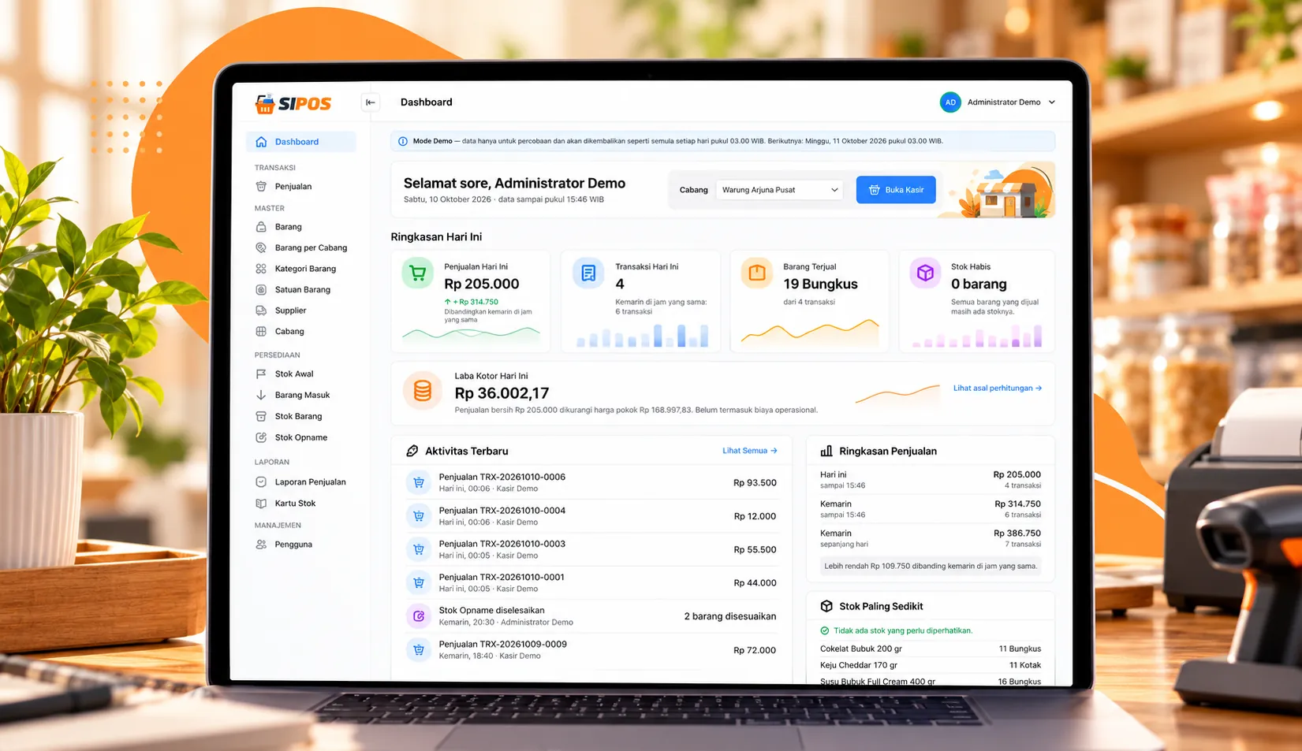1302x751 pixels.
Task: Click the Pengguna users icon
Action: coord(261,545)
